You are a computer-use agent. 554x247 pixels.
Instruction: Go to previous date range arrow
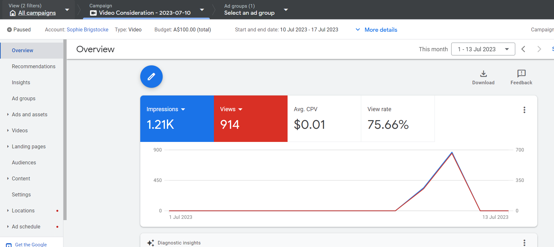pos(523,49)
